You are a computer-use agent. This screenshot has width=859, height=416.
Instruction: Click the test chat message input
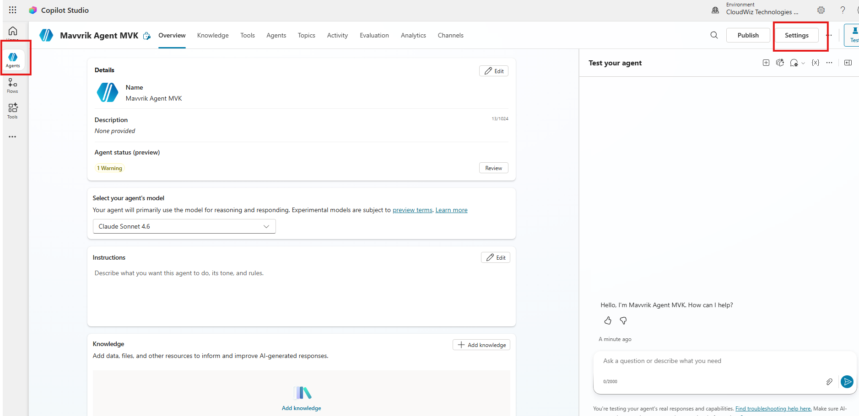click(725, 361)
